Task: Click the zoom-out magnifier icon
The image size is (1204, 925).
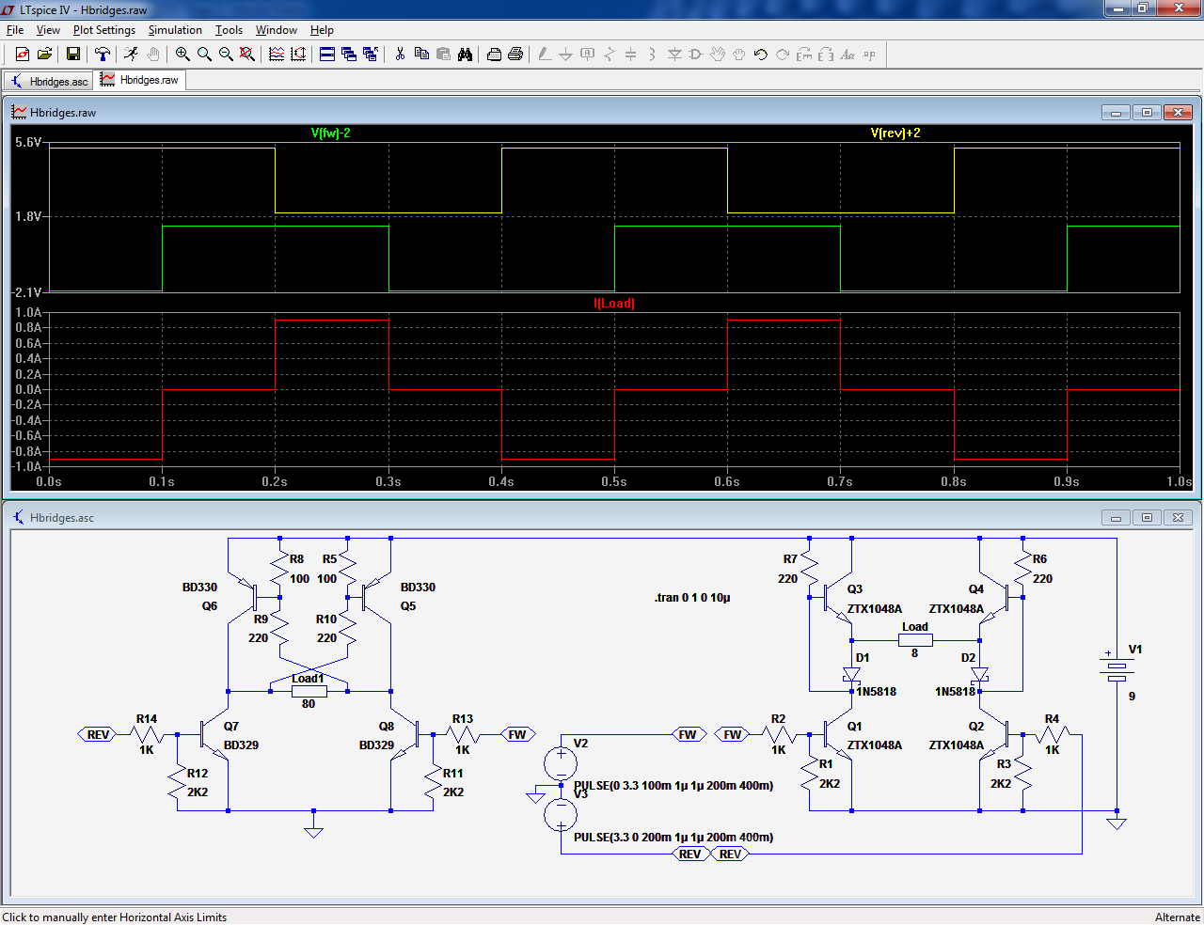Action: (x=226, y=55)
